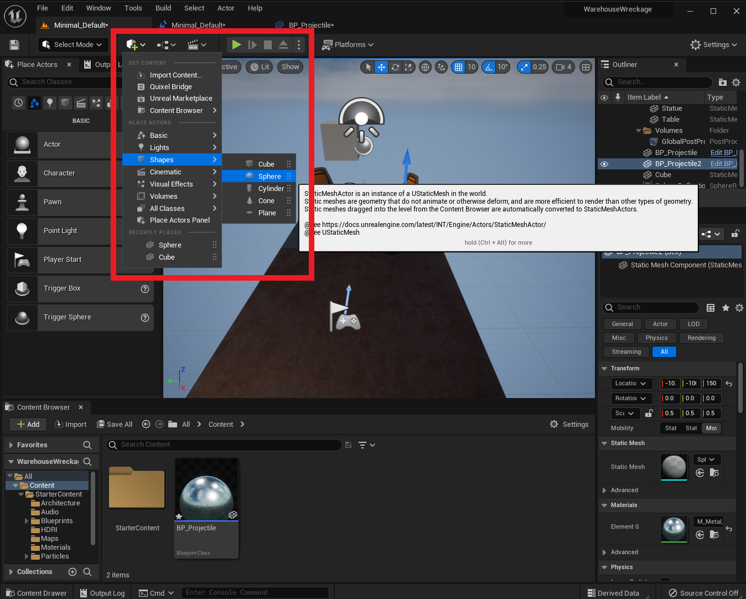This screenshot has height=599, width=746.
Task: Select the BP_Projectile asset thumbnail
Action: pos(206,490)
